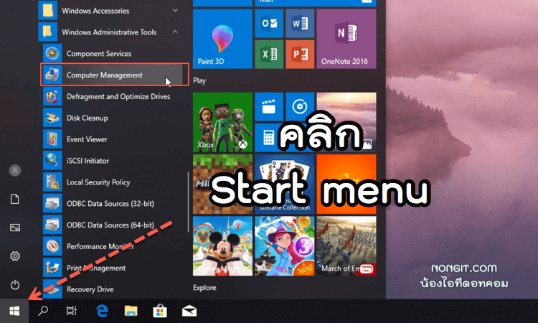Launch Microsoft Edge from taskbar
The height and width of the screenshot is (323, 538).
[102, 311]
